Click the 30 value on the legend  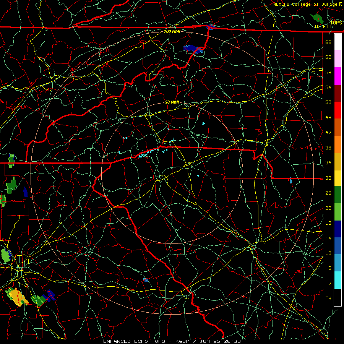click(328, 178)
